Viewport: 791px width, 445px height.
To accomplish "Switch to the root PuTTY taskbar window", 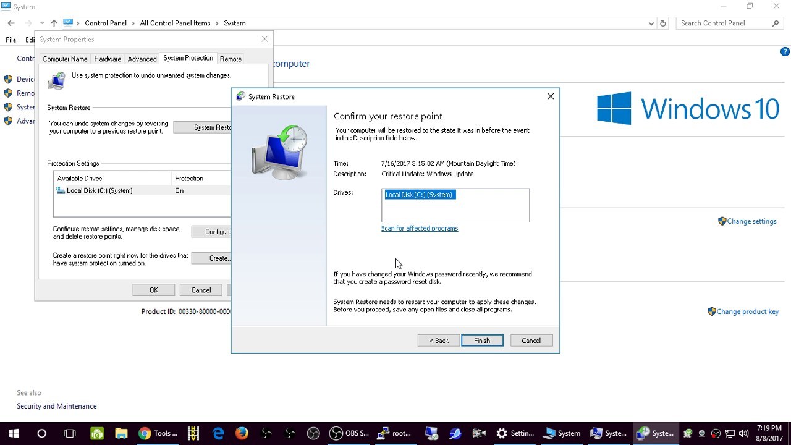I will click(394, 433).
